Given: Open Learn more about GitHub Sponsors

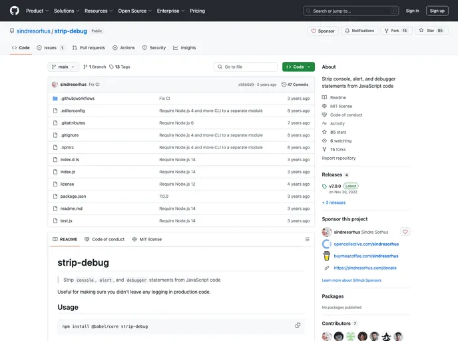Looking at the screenshot, I should (351, 280).
